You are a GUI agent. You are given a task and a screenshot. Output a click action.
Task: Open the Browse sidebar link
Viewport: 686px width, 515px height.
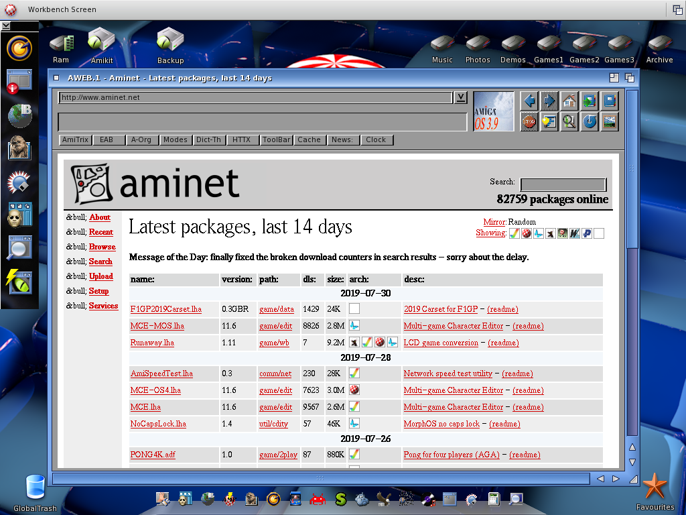[x=102, y=247]
